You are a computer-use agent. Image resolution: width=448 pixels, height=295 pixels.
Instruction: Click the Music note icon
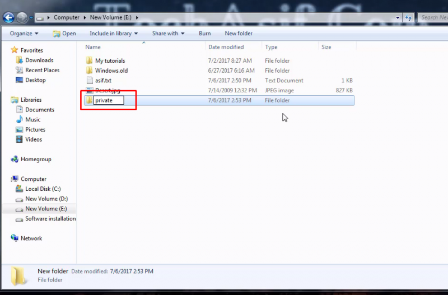click(x=19, y=120)
